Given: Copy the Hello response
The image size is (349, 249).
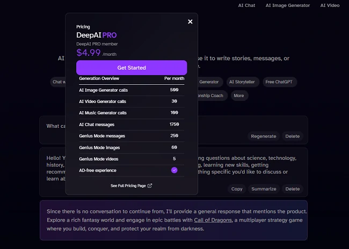Looking at the screenshot, I should [237, 189].
